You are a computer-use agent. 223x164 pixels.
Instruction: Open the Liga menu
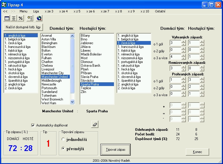coord(36,11)
